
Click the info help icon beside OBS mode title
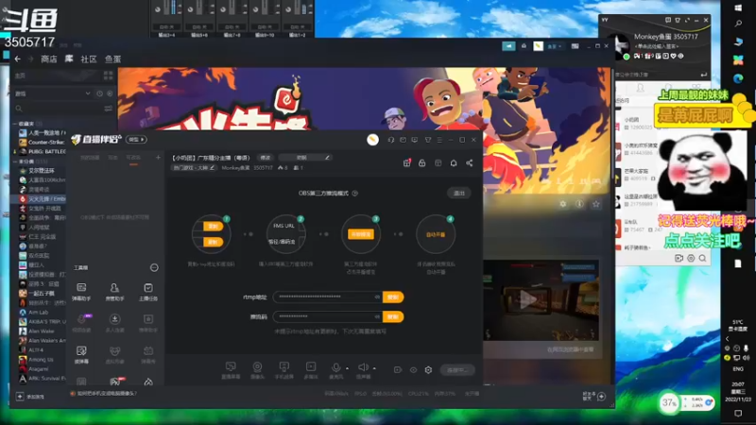355,194
